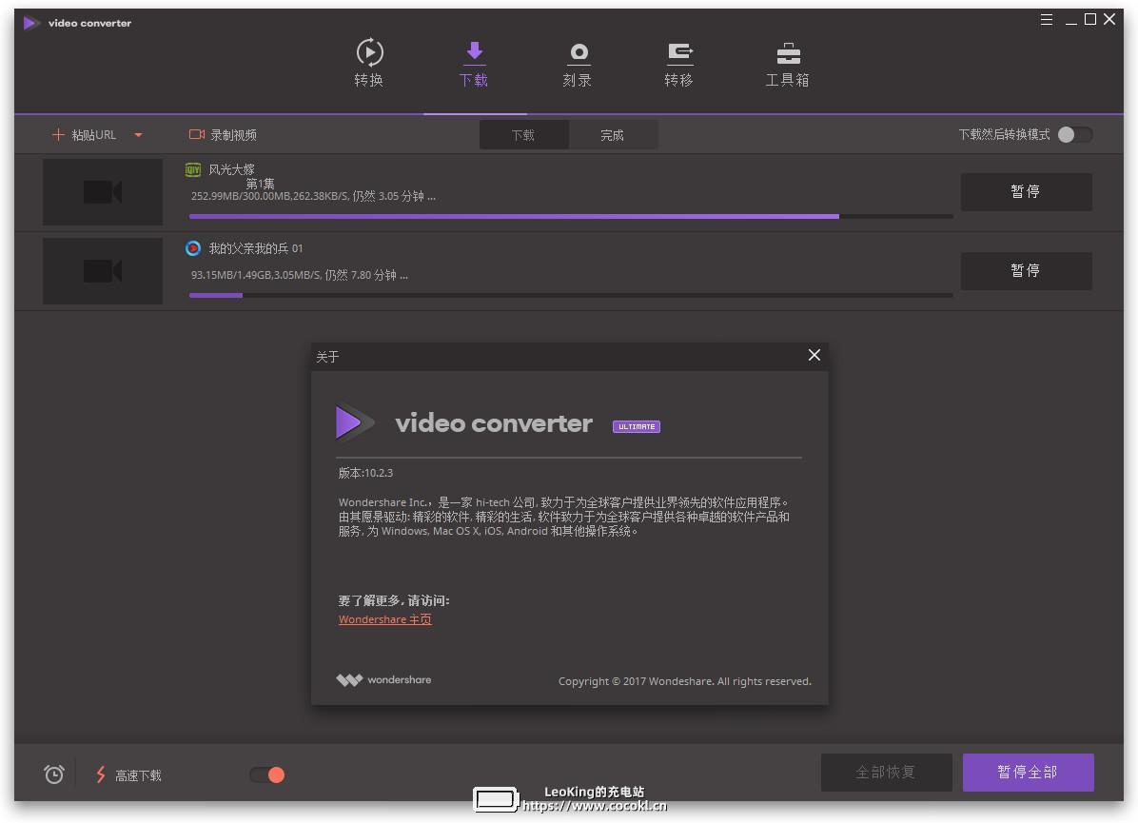The image size is (1138, 823).
Task: Click the source icon for 我的父亲我的兵 01
Action: tap(193, 248)
